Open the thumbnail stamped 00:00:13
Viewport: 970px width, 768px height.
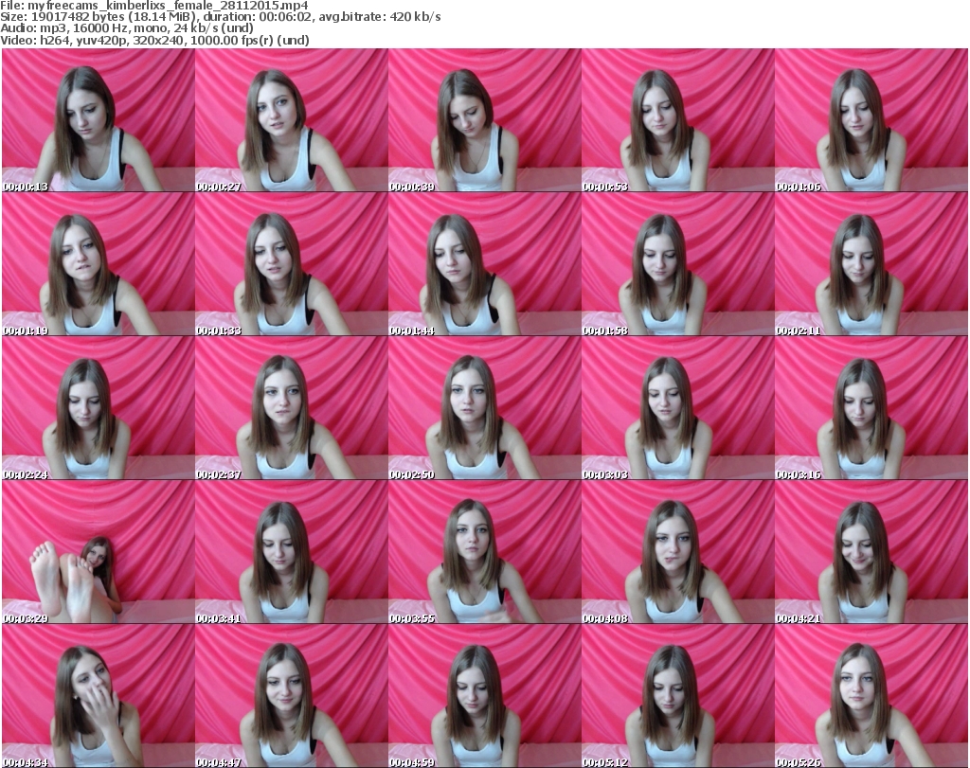click(99, 120)
